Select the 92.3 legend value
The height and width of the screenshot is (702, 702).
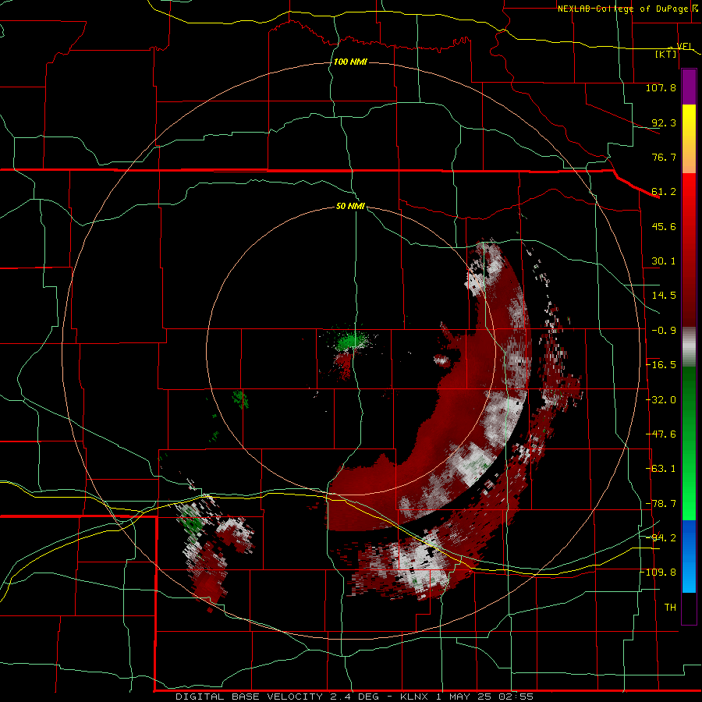[664, 122]
